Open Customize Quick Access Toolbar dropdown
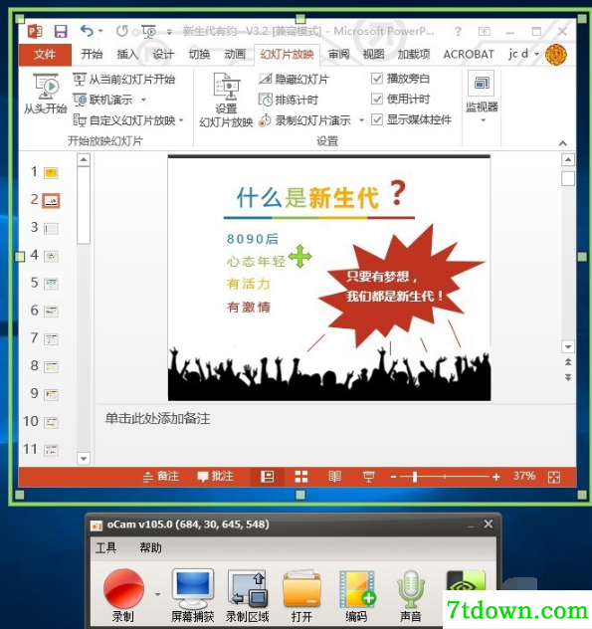Image resolution: width=592 pixels, height=629 pixels. click(x=169, y=32)
